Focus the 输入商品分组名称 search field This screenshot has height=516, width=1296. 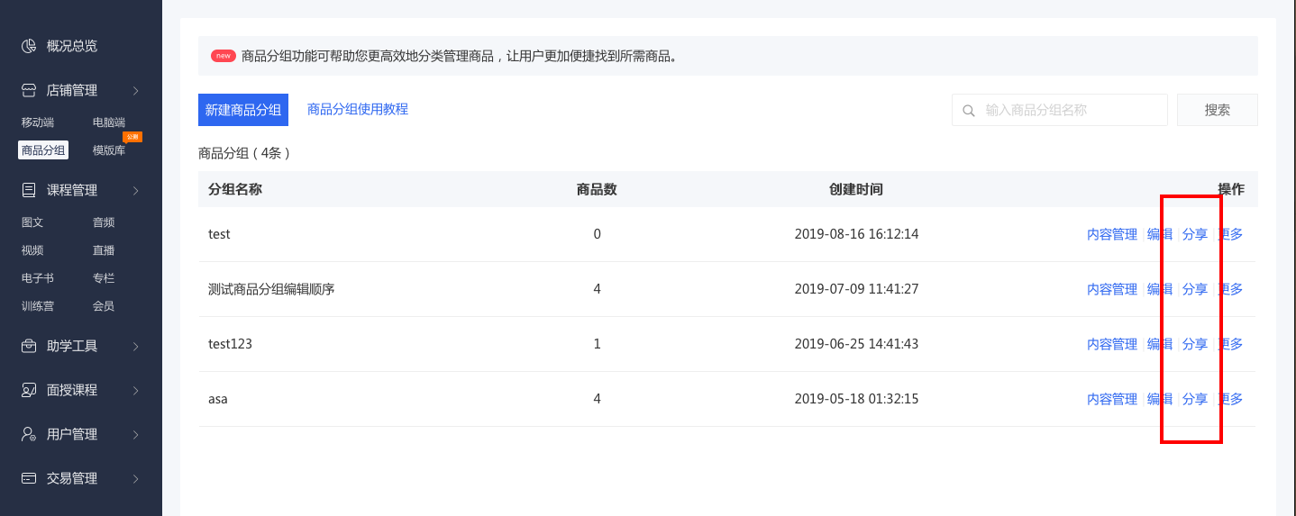pos(1060,110)
